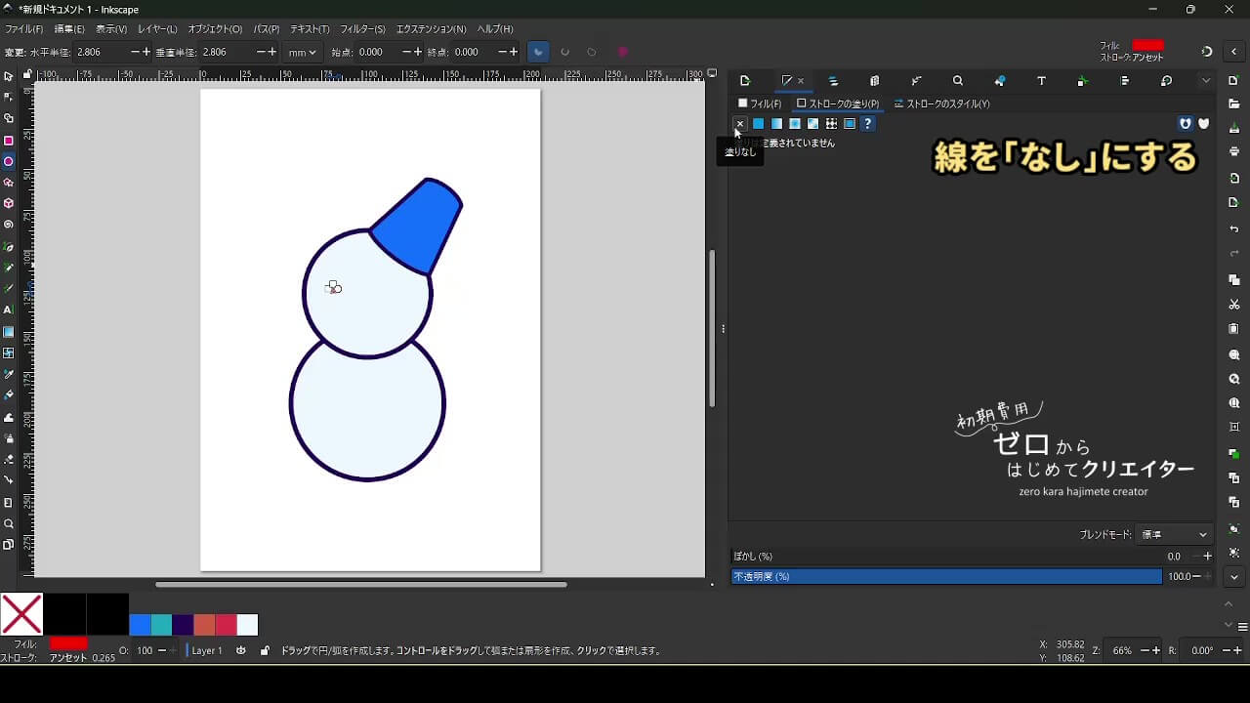Image resolution: width=1250 pixels, height=703 pixels.
Task: Open the blend mode dropdown
Action: point(1175,534)
